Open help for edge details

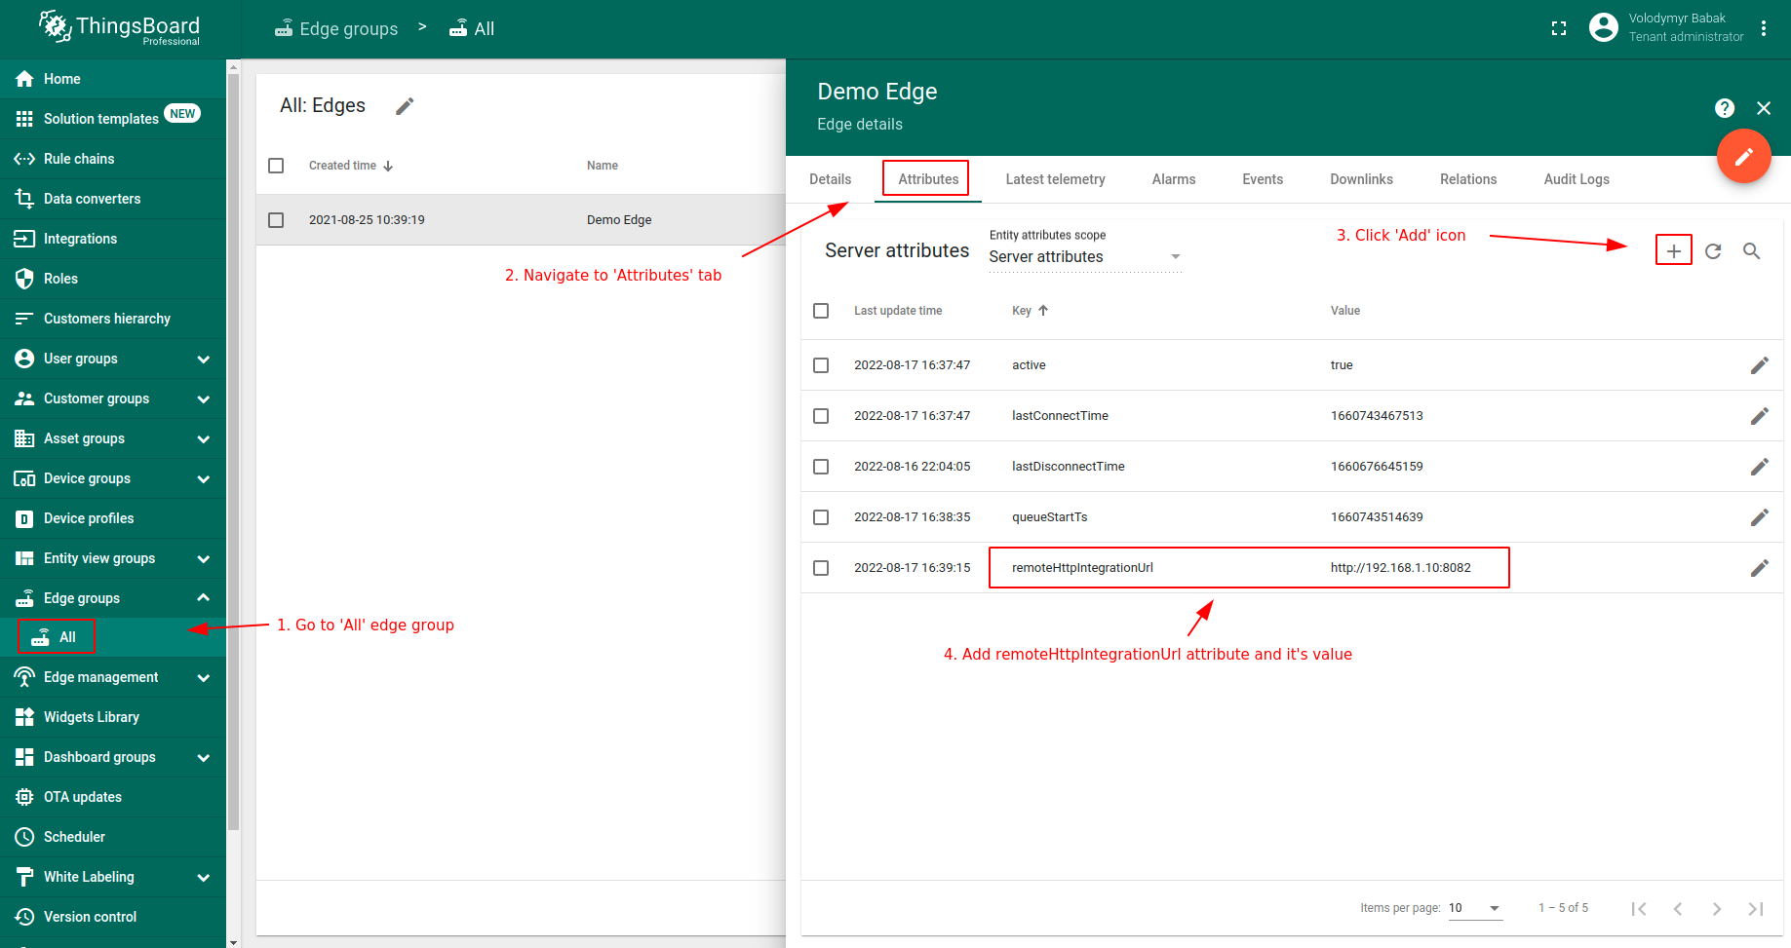(1725, 108)
